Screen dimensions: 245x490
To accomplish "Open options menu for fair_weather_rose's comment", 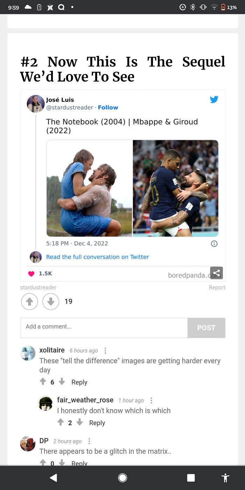I will tap(151, 400).
